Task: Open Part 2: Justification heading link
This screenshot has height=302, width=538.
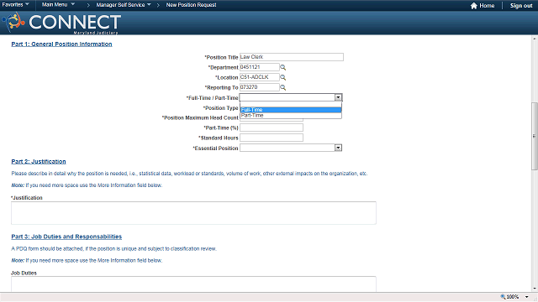Action: (39, 162)
